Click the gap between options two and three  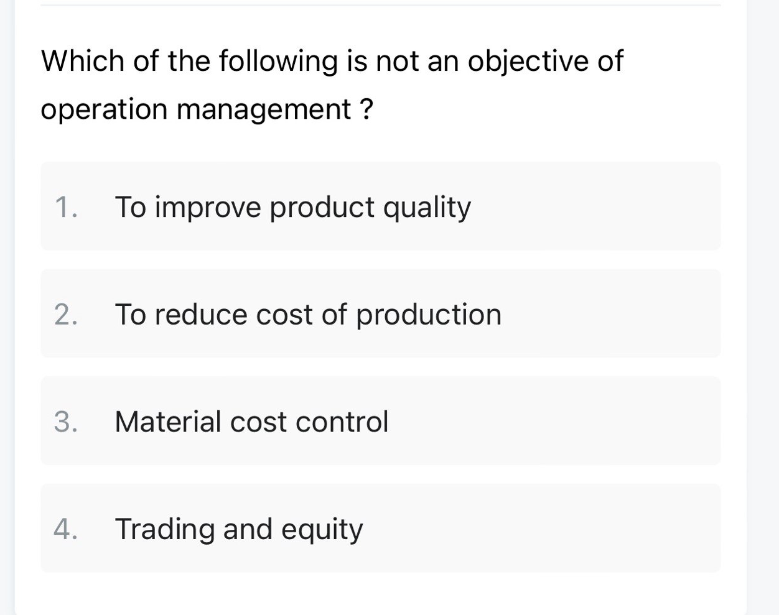point(380,367)
